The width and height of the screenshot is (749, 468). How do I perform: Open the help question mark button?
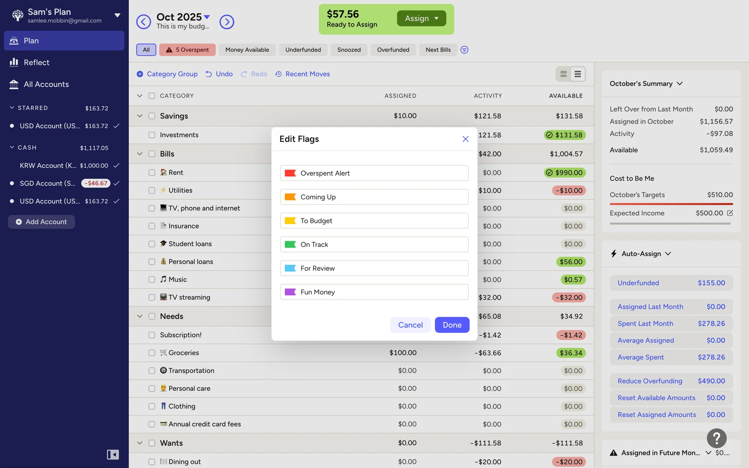(x=716, y=438)
